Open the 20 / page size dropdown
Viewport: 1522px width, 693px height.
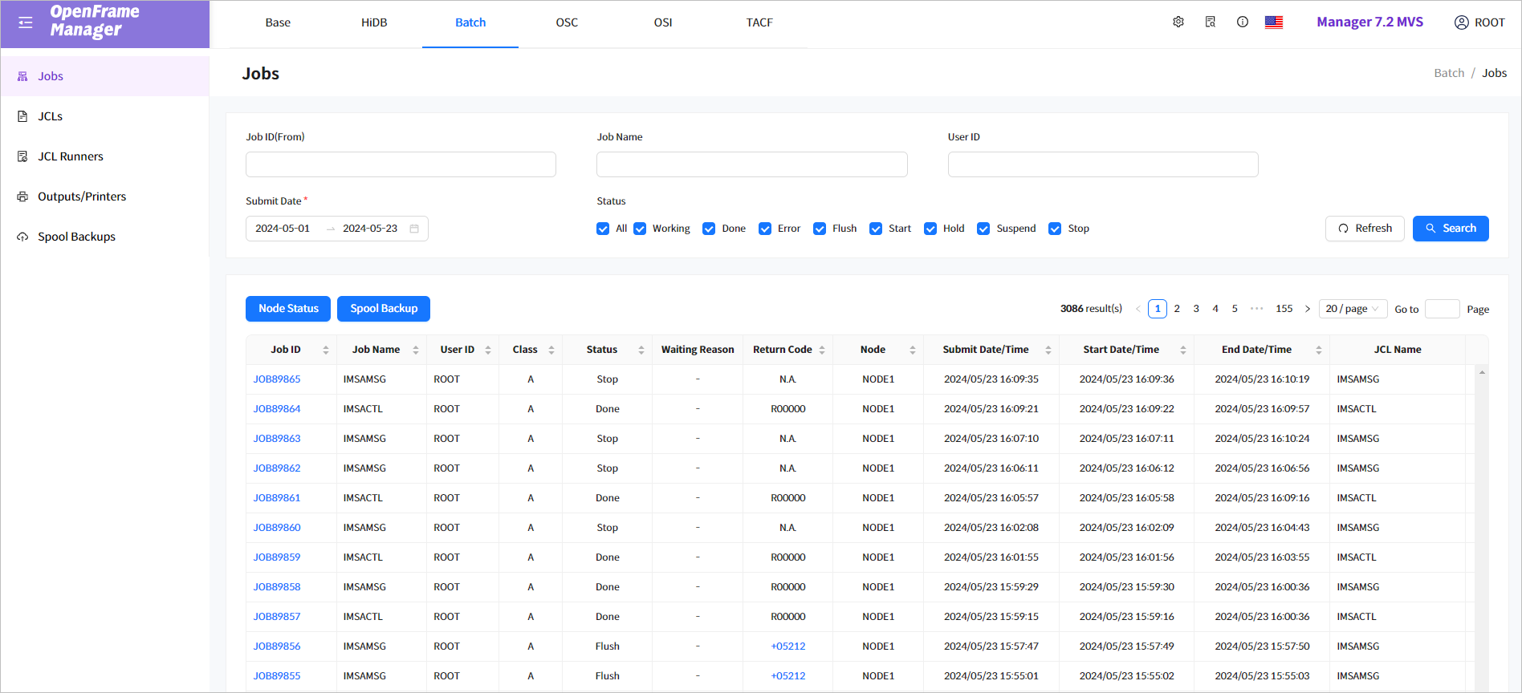[1353, 309]
